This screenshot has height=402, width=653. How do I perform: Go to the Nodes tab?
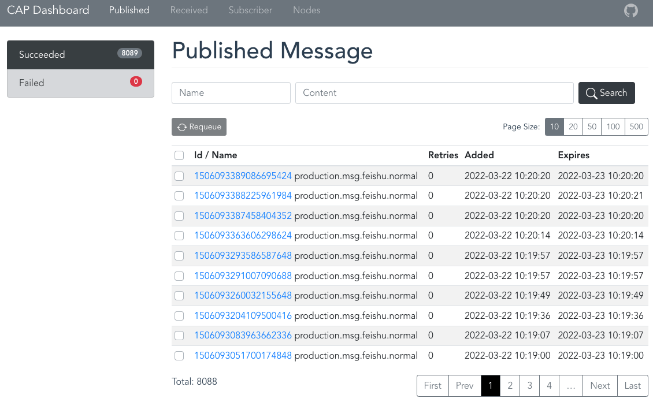click(x=306, y=10)
